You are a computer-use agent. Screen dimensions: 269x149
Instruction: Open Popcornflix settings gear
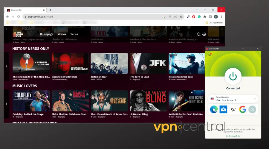204,34
